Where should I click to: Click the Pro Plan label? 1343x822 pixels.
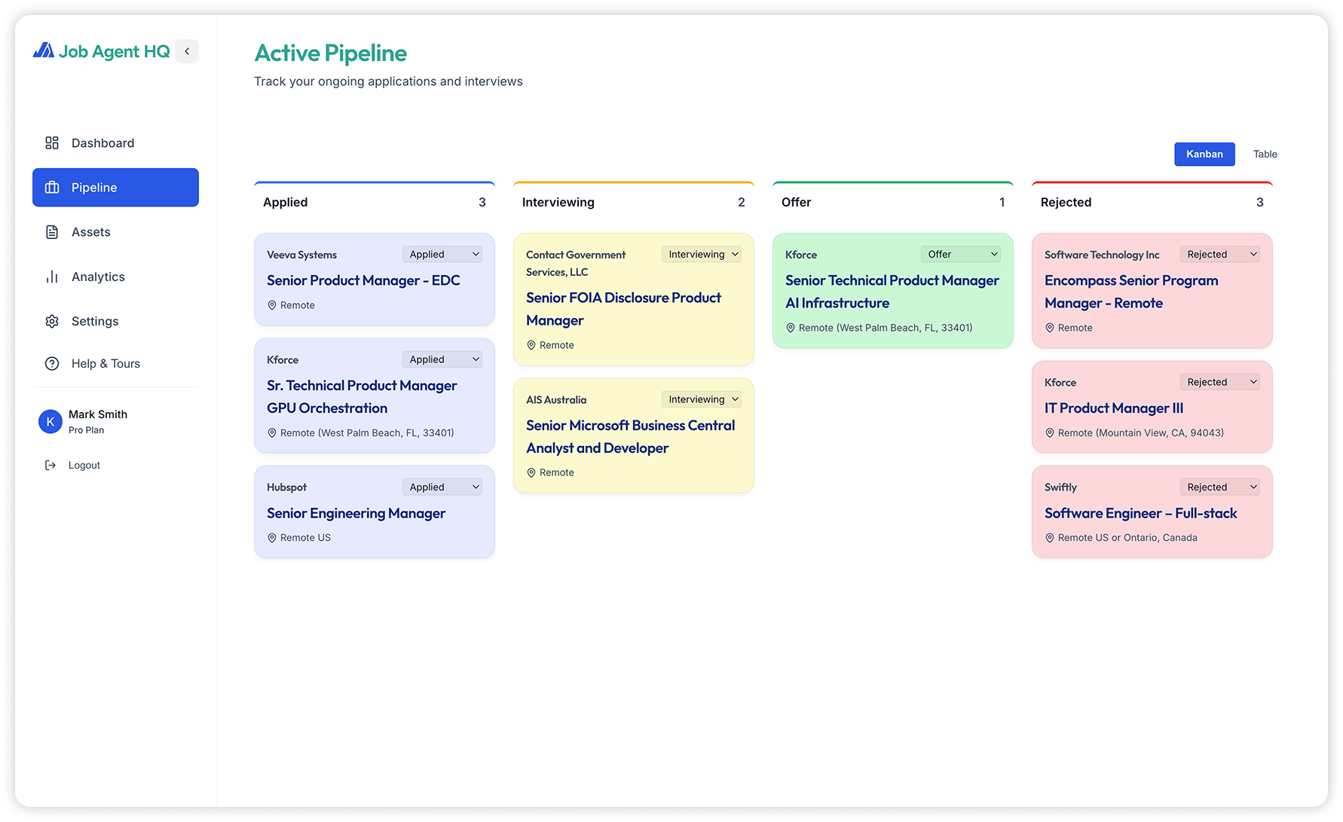(x=87, y=430)
